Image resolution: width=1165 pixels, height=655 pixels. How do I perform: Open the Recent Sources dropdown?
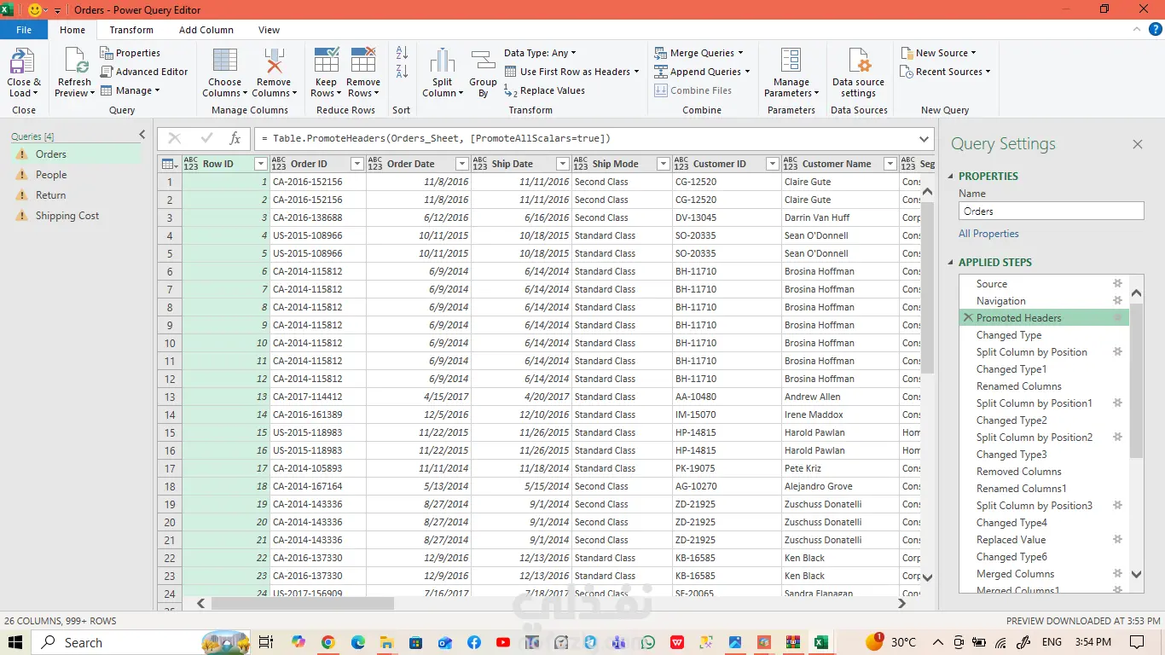coord(945,72)
